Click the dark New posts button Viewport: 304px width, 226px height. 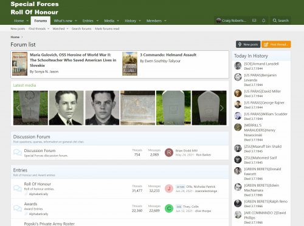click(x=248, y=44)
